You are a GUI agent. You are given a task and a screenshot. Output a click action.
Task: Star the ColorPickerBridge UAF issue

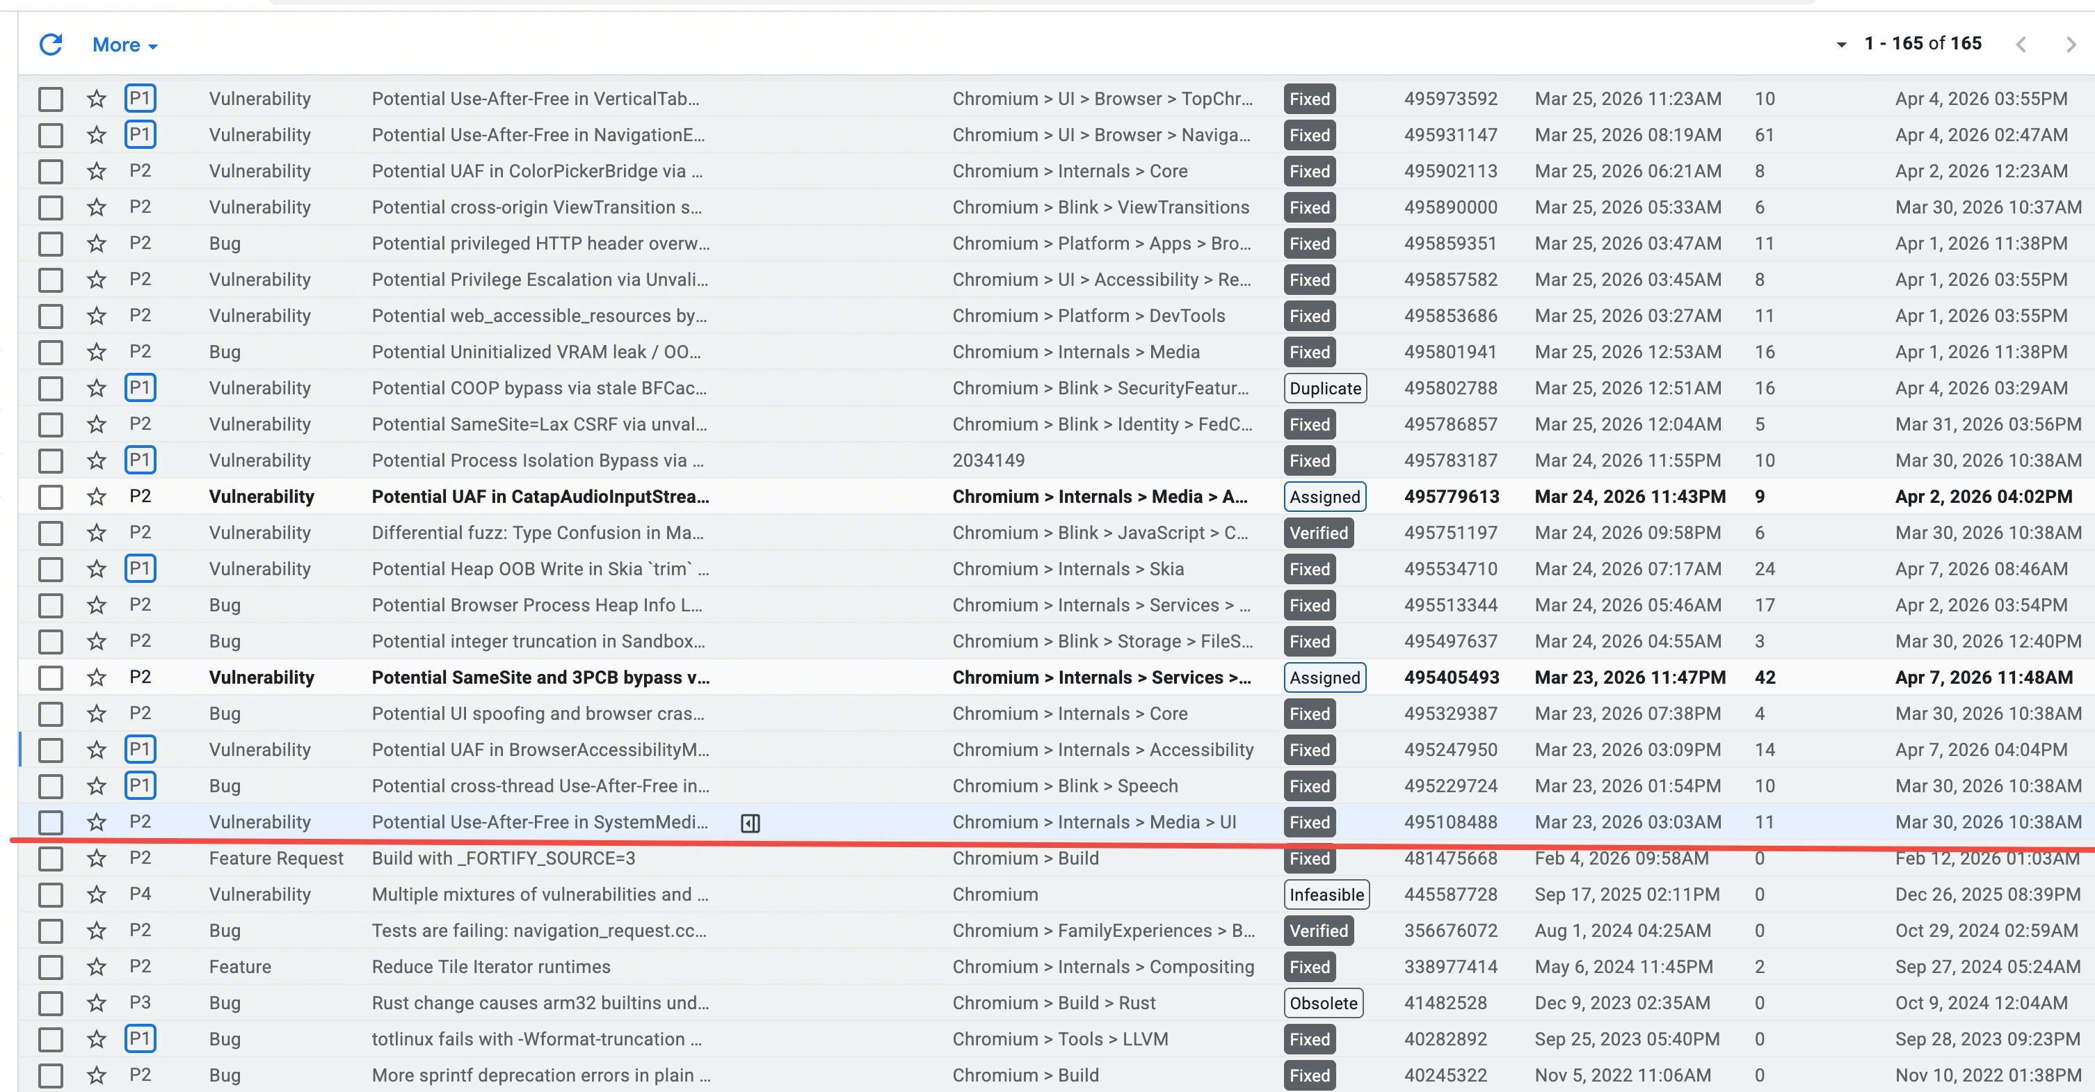pos(97,172)
